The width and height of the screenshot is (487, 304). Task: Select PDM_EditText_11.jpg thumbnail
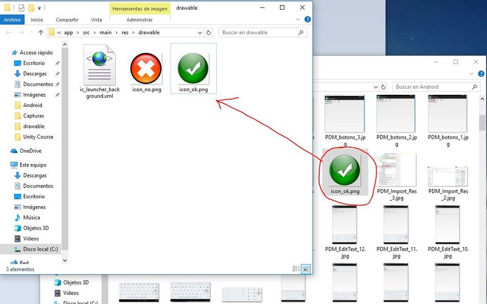pyautogui.click(x=396, y=232)
